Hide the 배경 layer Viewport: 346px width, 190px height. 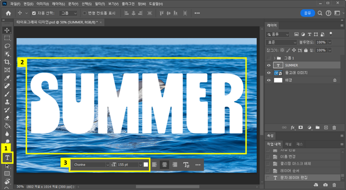pyautogui.click(x=268, y=81)
